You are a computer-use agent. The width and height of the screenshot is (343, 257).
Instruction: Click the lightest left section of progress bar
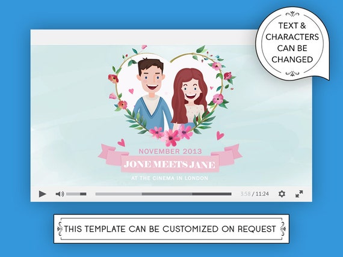click(x=119, y=194)
